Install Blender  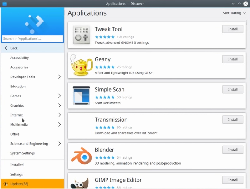coord(233,150)
